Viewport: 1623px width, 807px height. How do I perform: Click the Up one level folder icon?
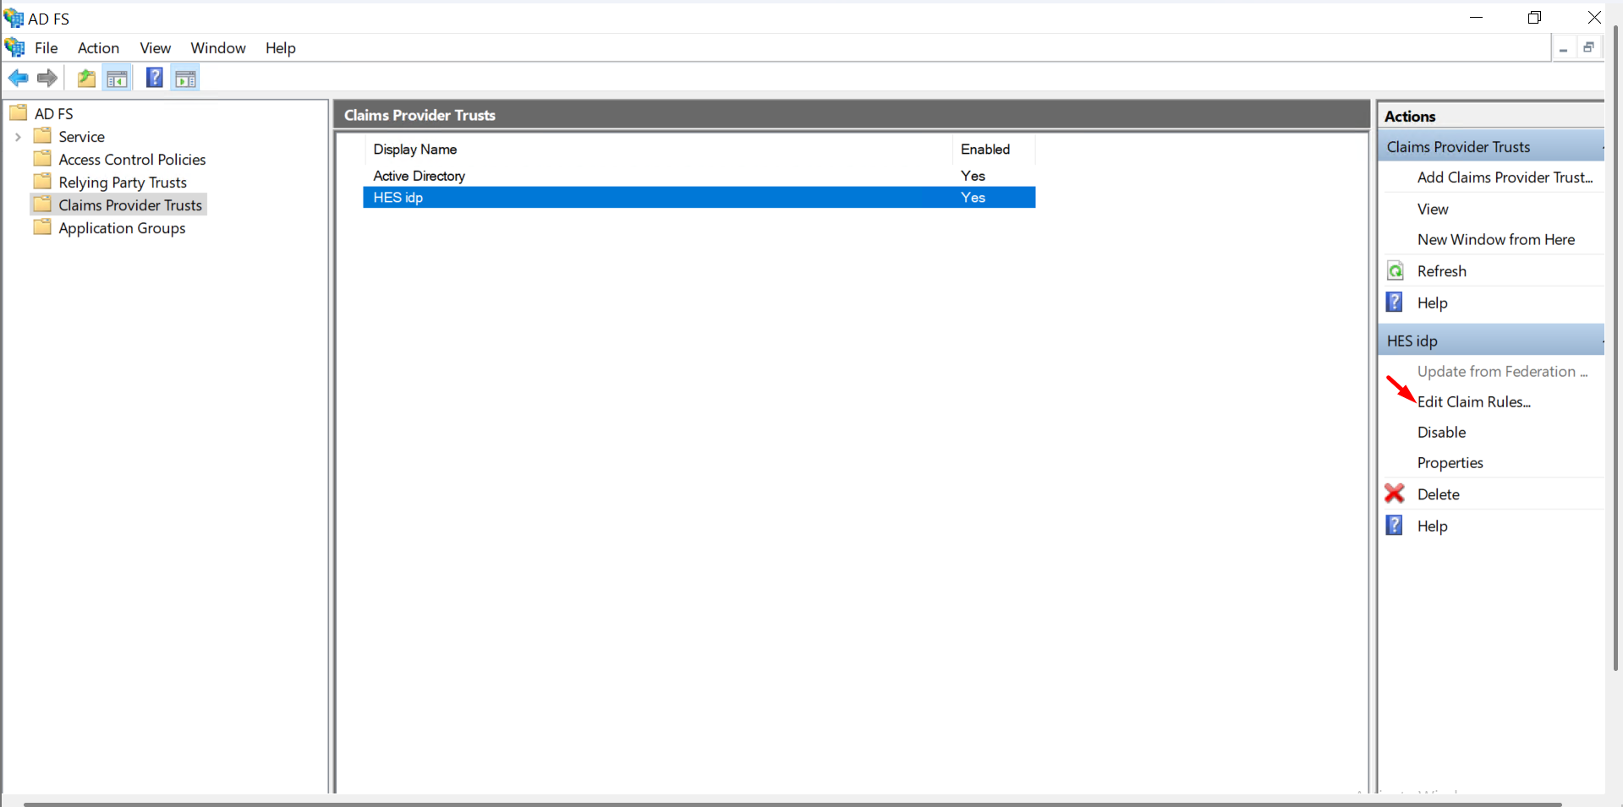86,79
